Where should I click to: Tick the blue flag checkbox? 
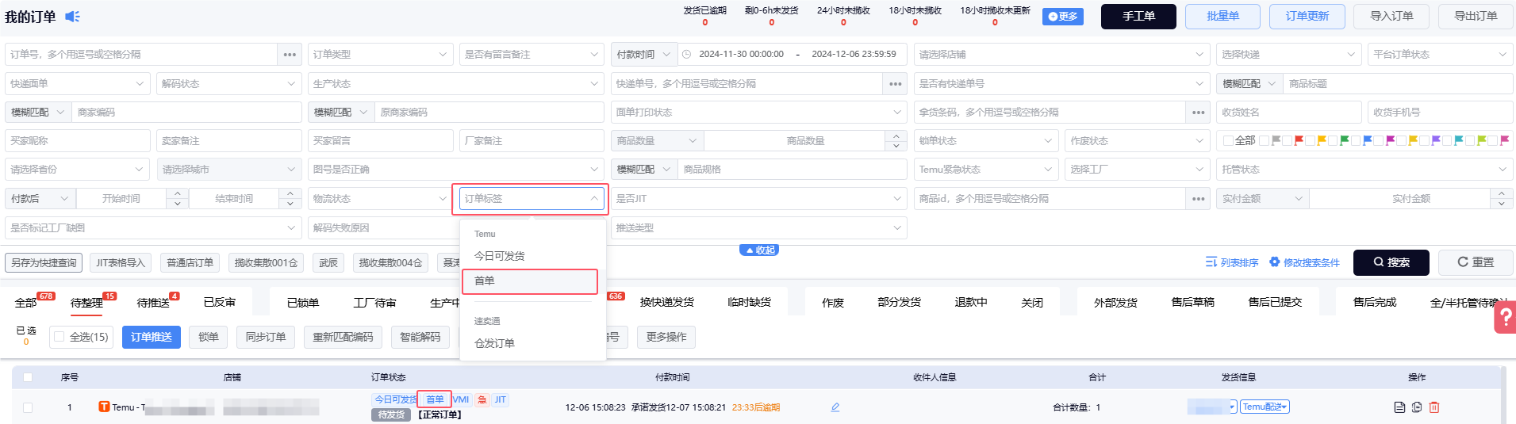(1356, 140)
